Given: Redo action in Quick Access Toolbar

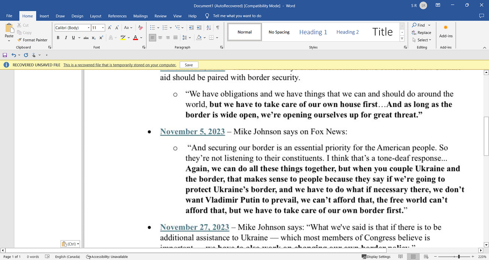Looking at the screenshot, I should pyautogui.click(x=26, y=55).
